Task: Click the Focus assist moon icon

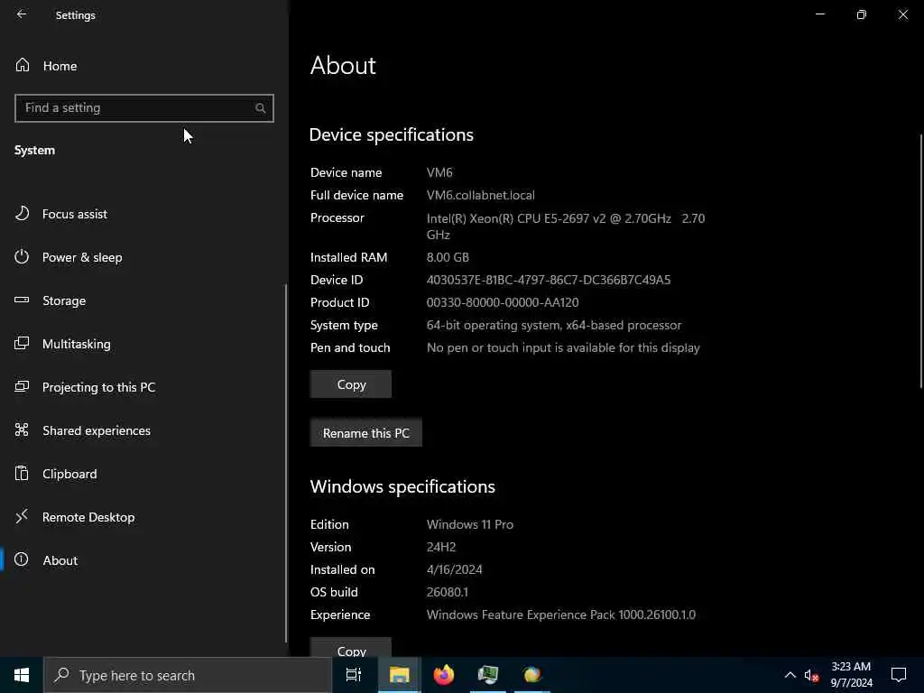Action: [x=22, y=213]
